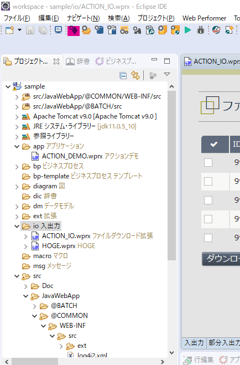The height and width of the screenshot is (365, 240).
Task: Click the orange window with gears icon
Action: point(124,30)
